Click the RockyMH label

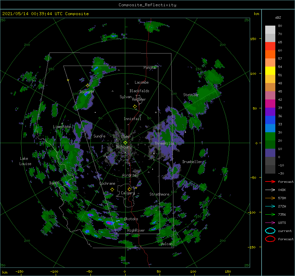[87, 92]
